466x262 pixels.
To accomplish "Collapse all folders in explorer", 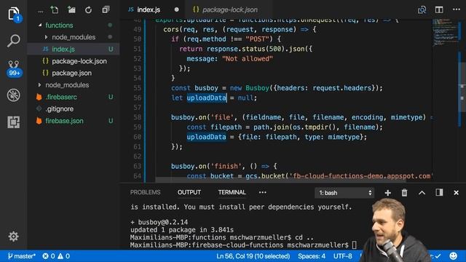I will 106,9.
